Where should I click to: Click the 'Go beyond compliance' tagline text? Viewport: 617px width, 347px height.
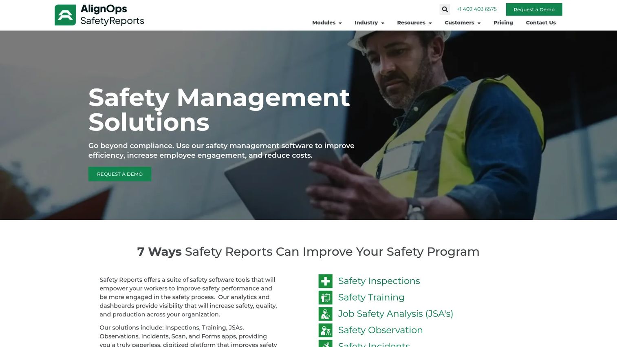[x=221, y=150]
